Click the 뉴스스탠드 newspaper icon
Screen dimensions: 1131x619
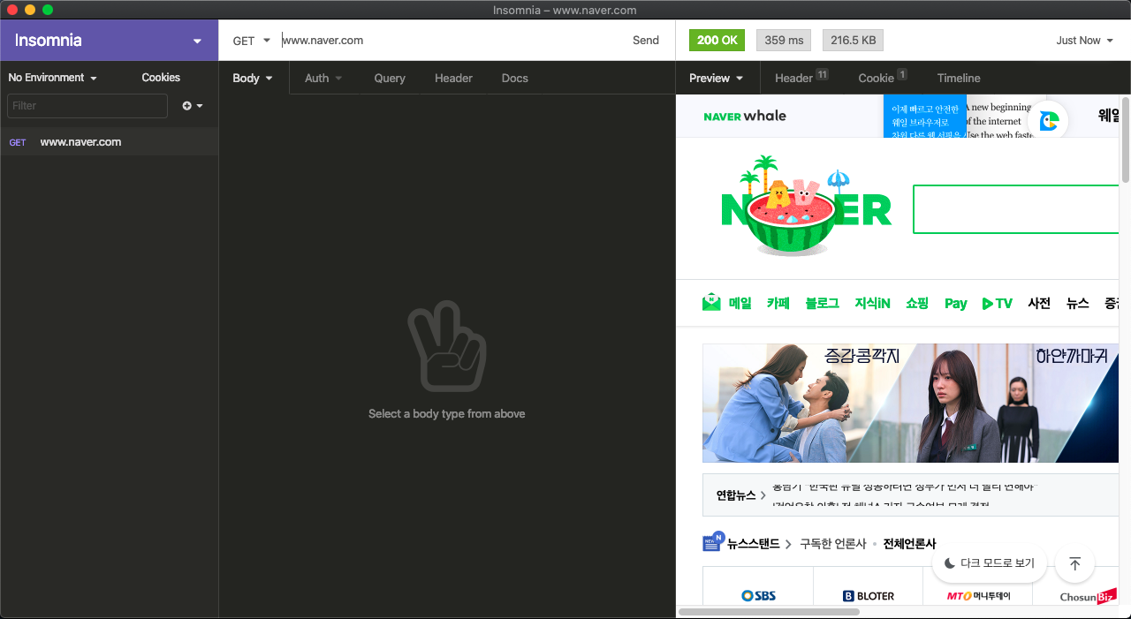coord(713,541)
